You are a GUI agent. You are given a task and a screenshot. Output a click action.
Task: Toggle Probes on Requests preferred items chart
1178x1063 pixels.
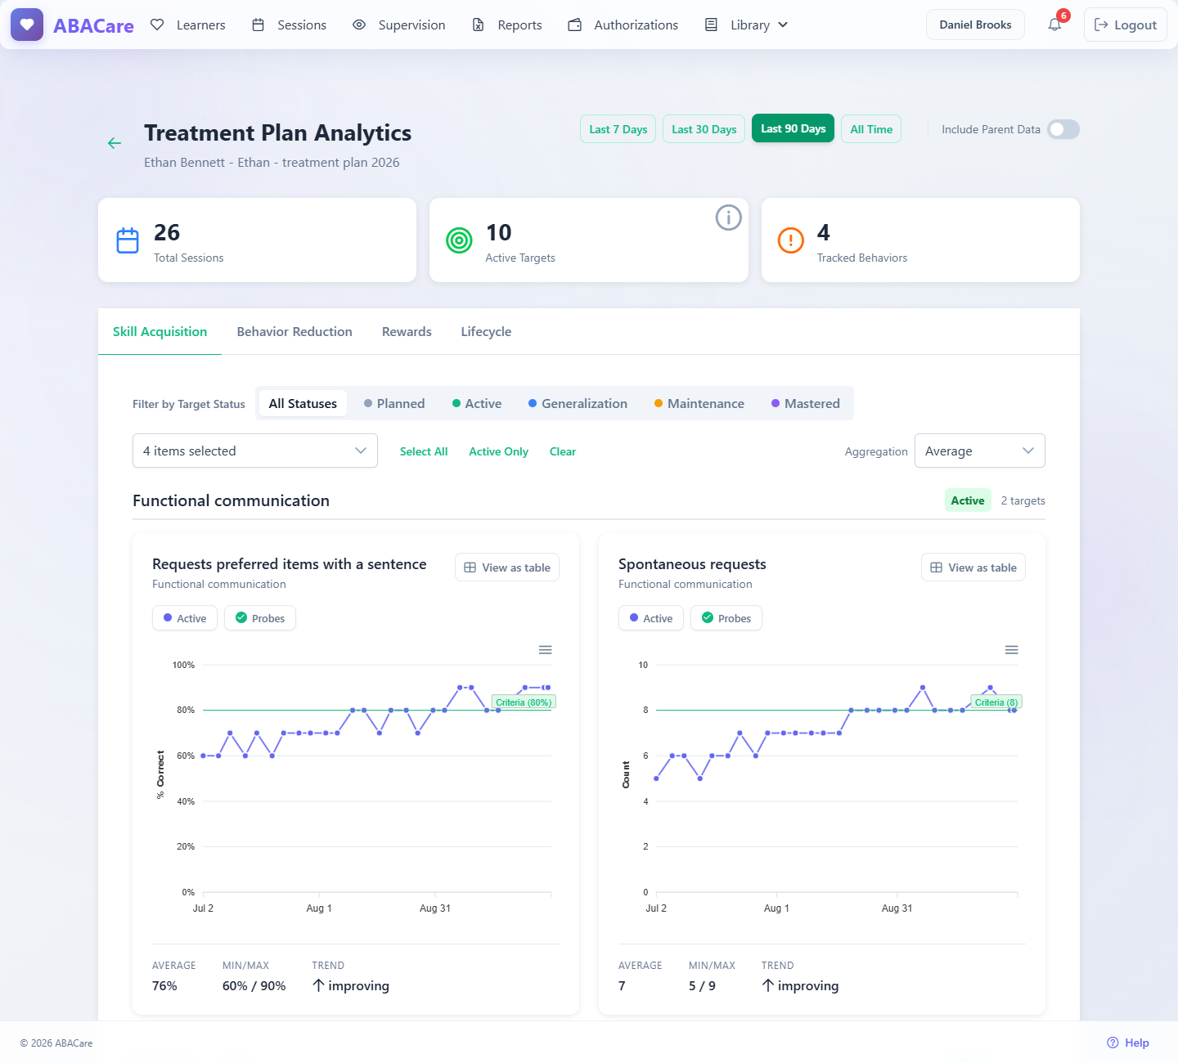[x=260, y=618]
